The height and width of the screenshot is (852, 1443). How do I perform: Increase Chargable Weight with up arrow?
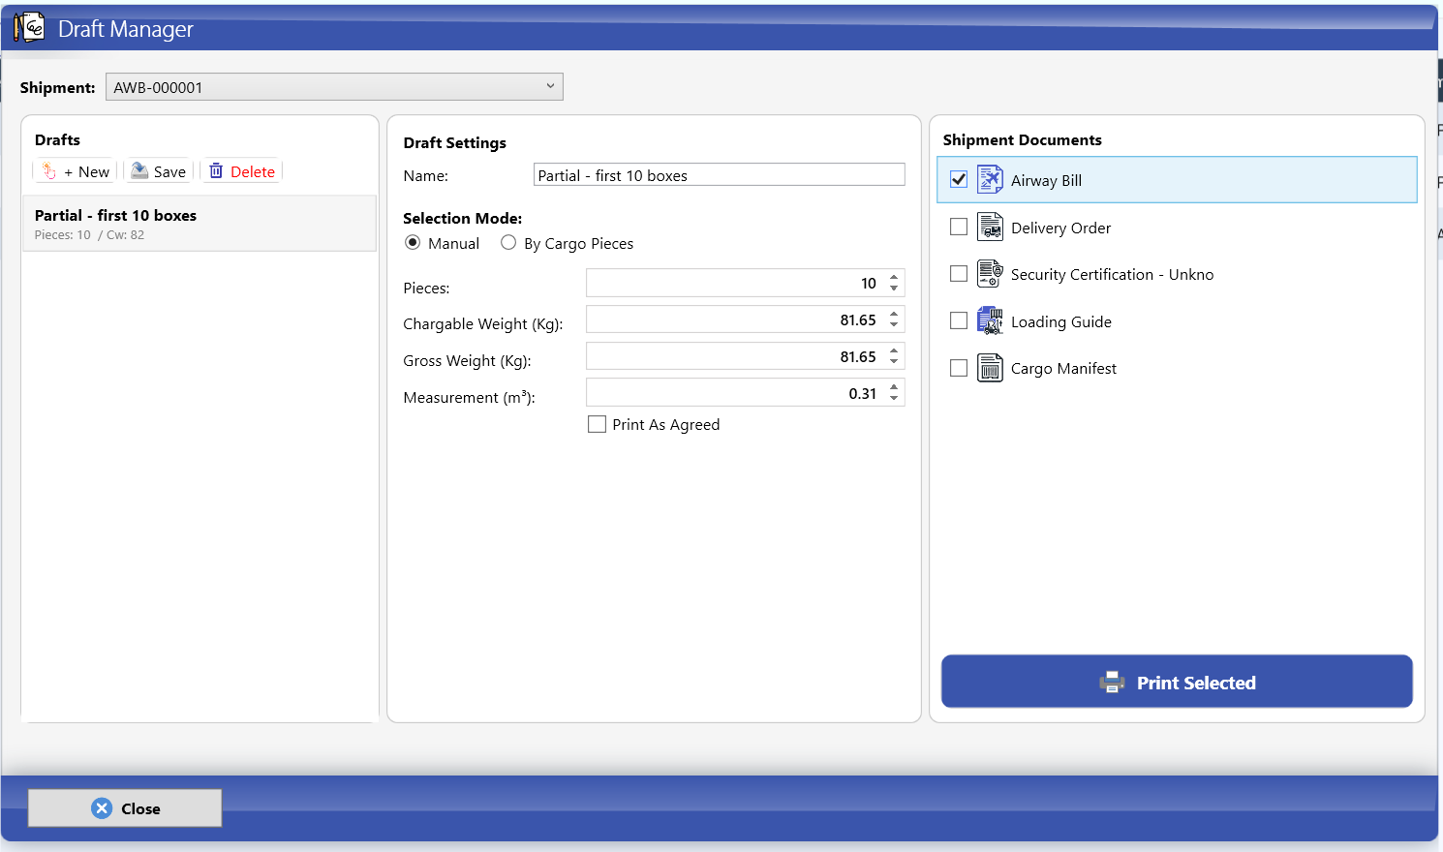click(894, 314)
